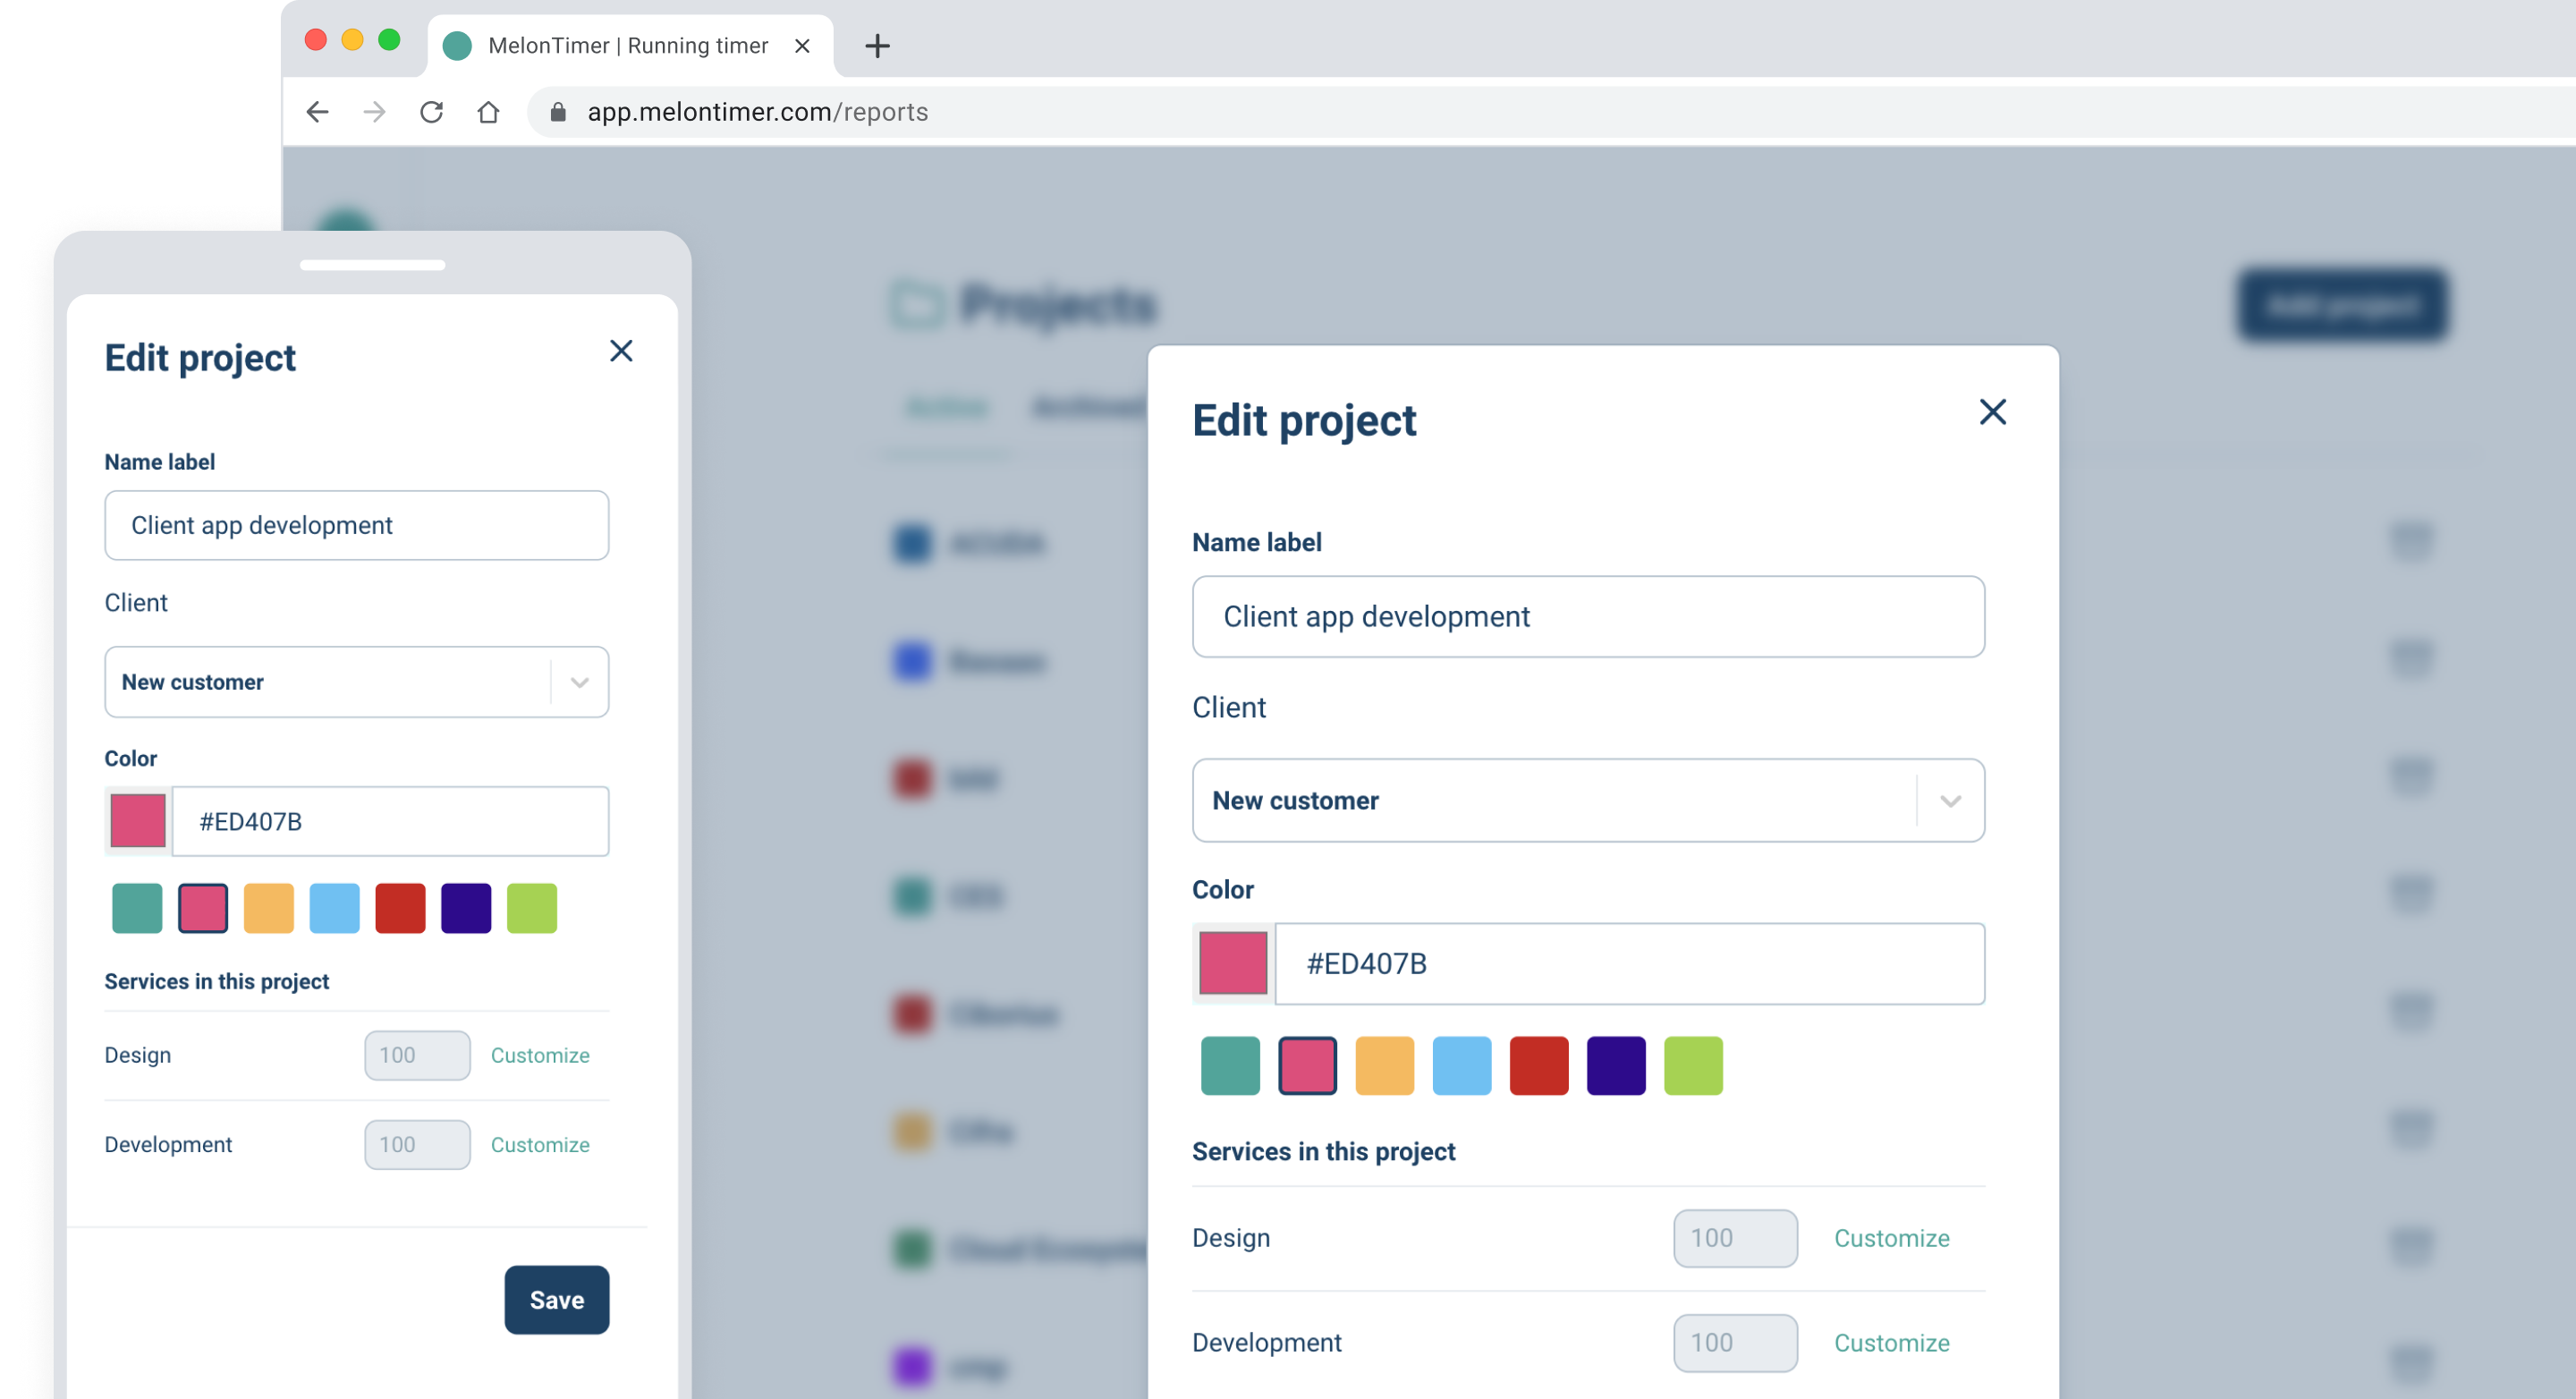Click the #ED407B hex field in the mobile panel
Image resolution: width=2576 pixels, height=1399 pixels.
pyautogui.click(x=390, y=822)
